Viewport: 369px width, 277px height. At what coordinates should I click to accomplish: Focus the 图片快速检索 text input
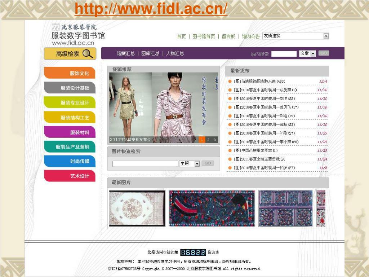point(145,164)
